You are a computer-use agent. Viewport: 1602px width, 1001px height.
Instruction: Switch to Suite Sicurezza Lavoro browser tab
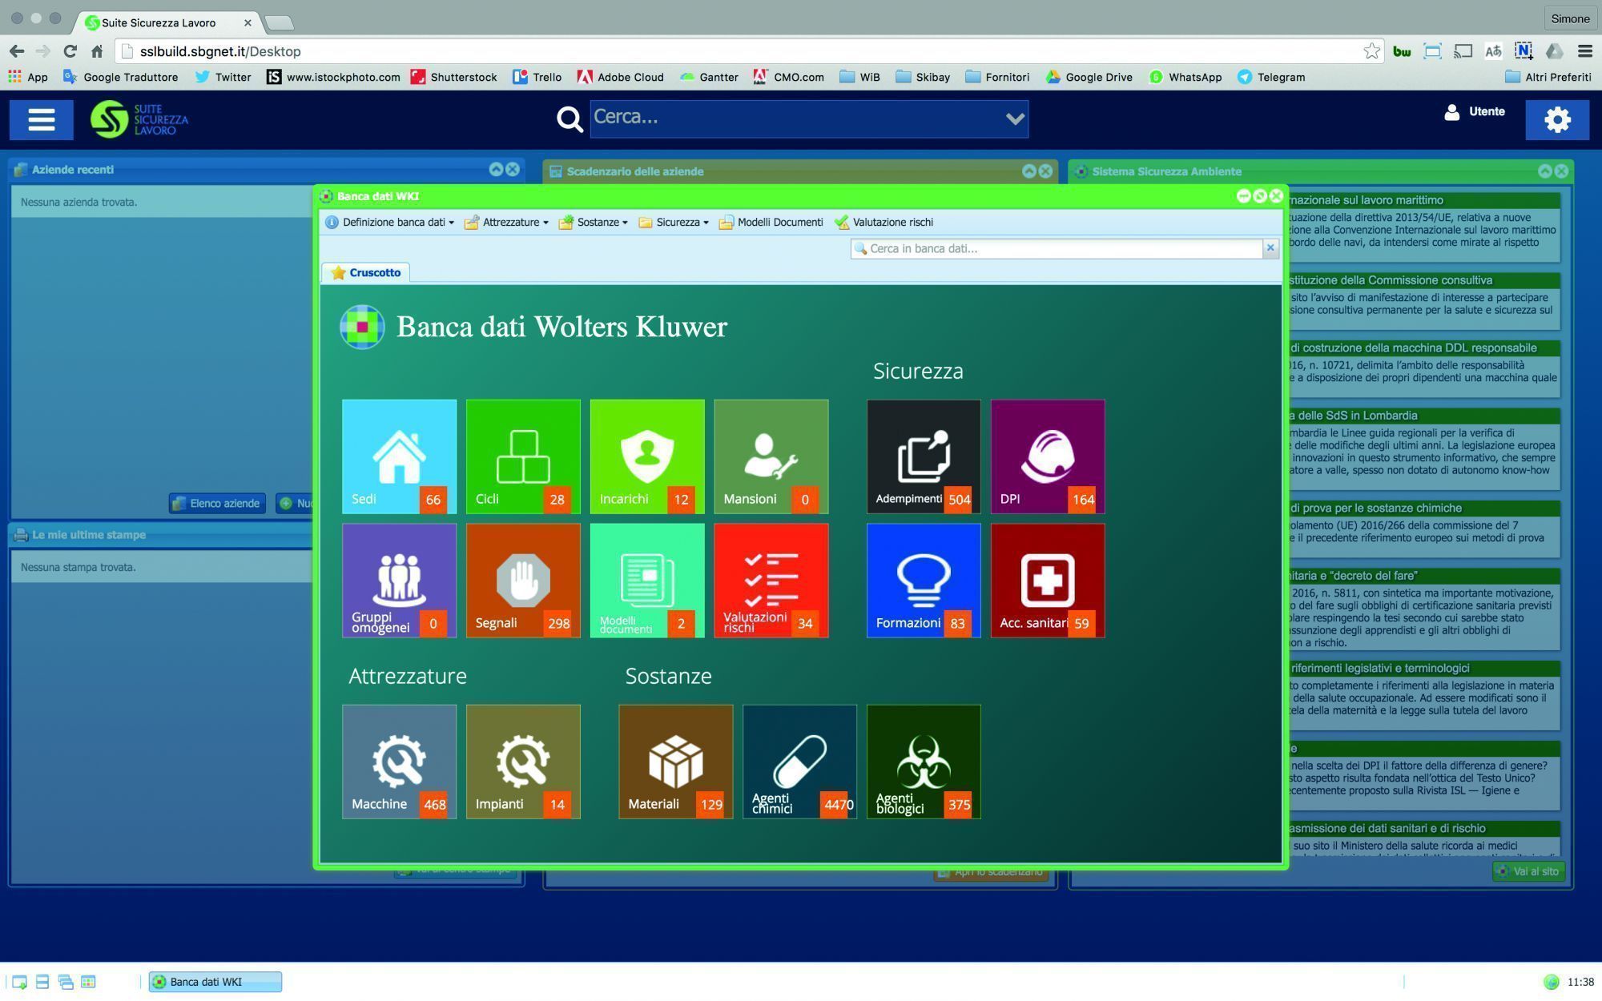click(x=168, y=22)
